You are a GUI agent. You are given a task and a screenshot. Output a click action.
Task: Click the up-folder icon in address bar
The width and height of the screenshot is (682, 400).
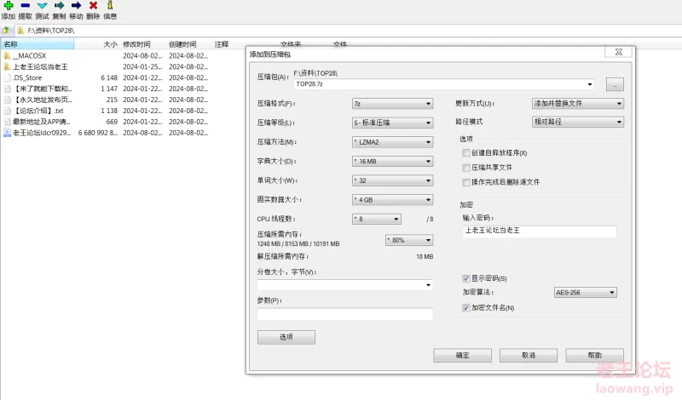pyautogui.click(x=7, y=30)
